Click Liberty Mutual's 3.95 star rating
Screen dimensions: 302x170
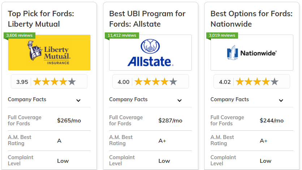[x=49, y=82]
